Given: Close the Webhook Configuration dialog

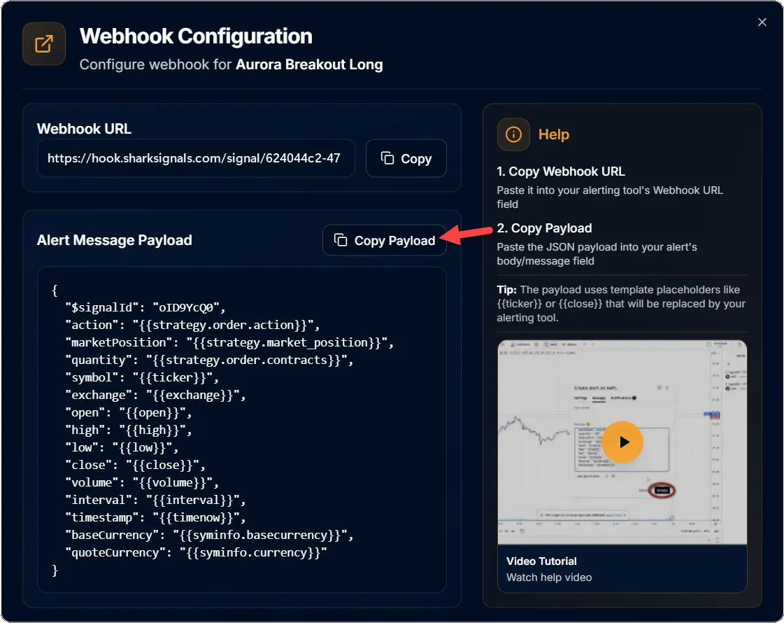Looking at the screenshot, I should [762, 22].
